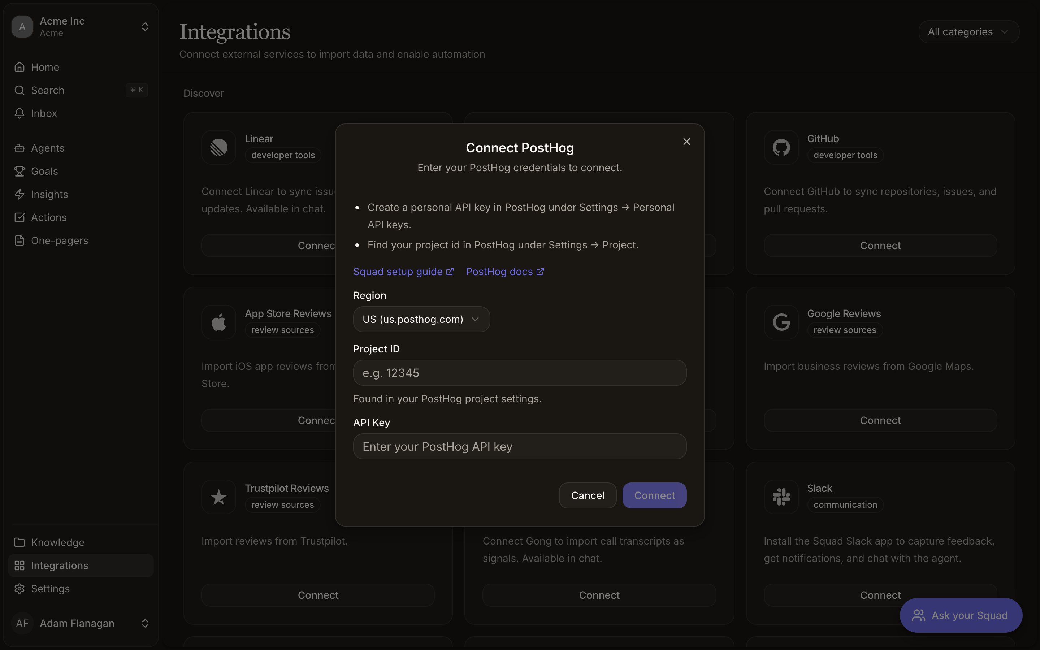Click the Trustpilot review sources tag
This screenshot has width=1040, height=650.
(x=282, y=505)
